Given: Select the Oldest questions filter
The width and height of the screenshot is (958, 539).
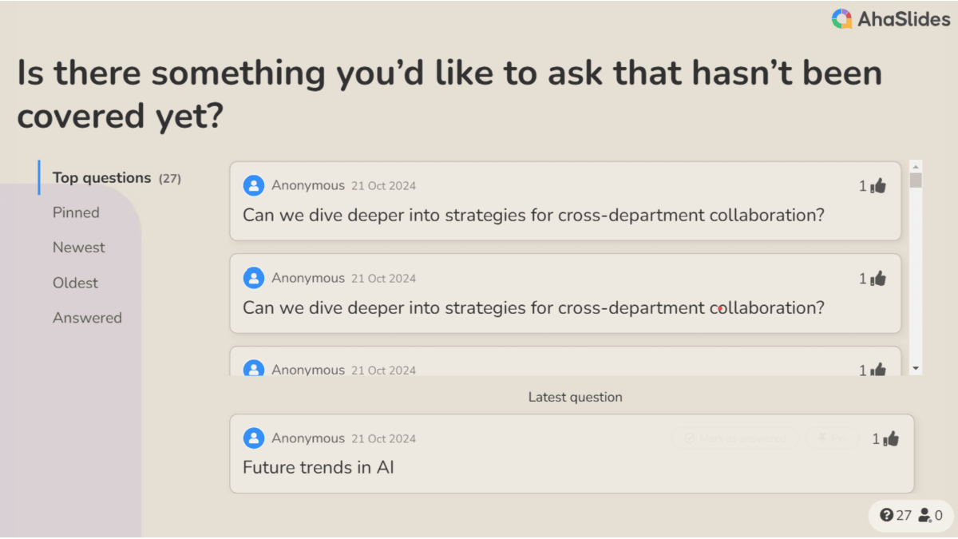Looking at the screenshot, I should 76,283.
